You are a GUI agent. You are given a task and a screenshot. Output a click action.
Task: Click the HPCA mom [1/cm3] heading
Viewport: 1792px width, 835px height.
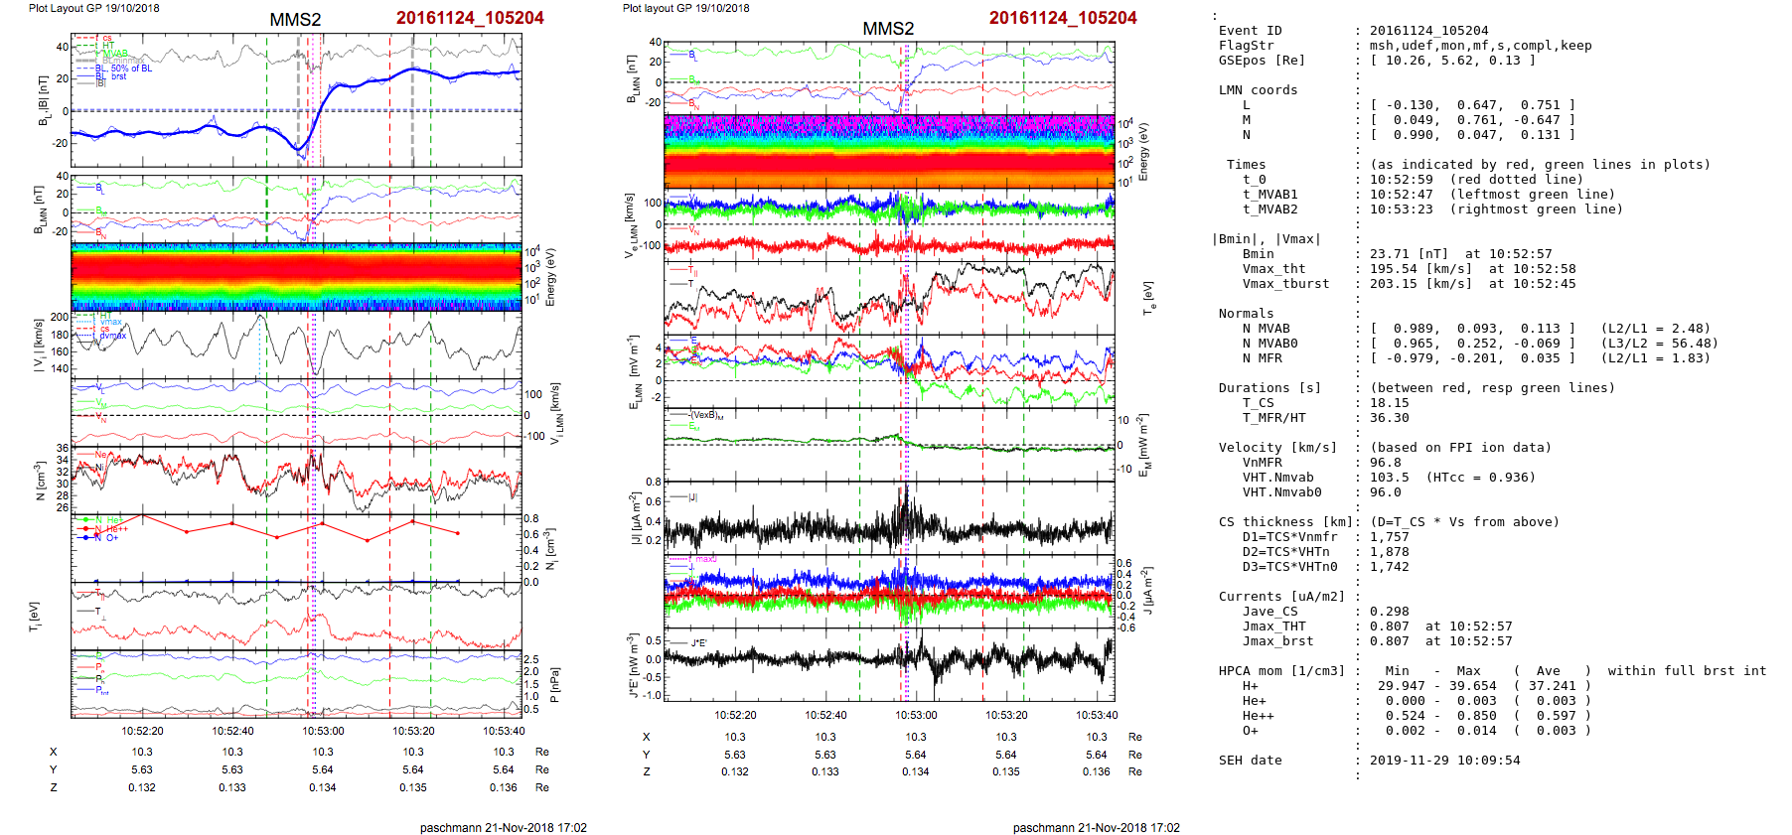coord(1281,671)
